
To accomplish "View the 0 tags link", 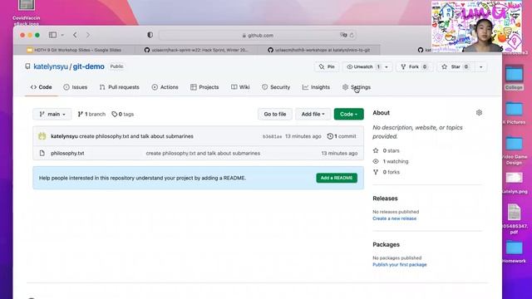I will point(123,115).
